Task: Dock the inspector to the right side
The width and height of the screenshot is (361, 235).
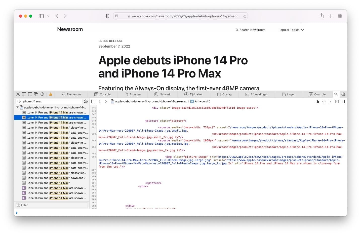Action: [x=30, y=94]
